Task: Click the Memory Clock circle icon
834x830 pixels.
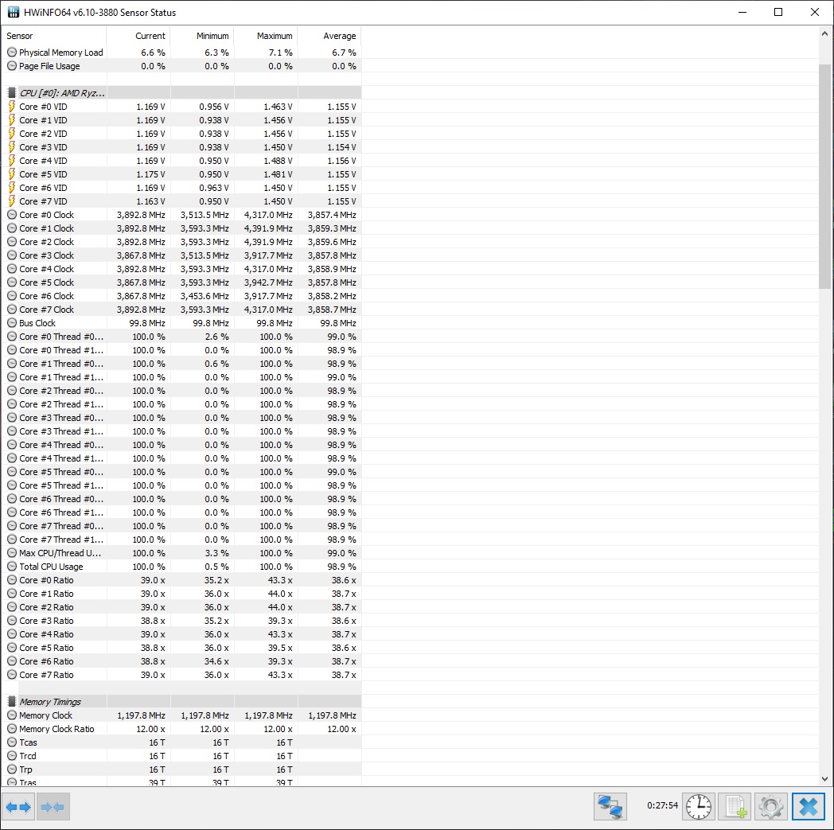Action: click(x=12, y=715)
